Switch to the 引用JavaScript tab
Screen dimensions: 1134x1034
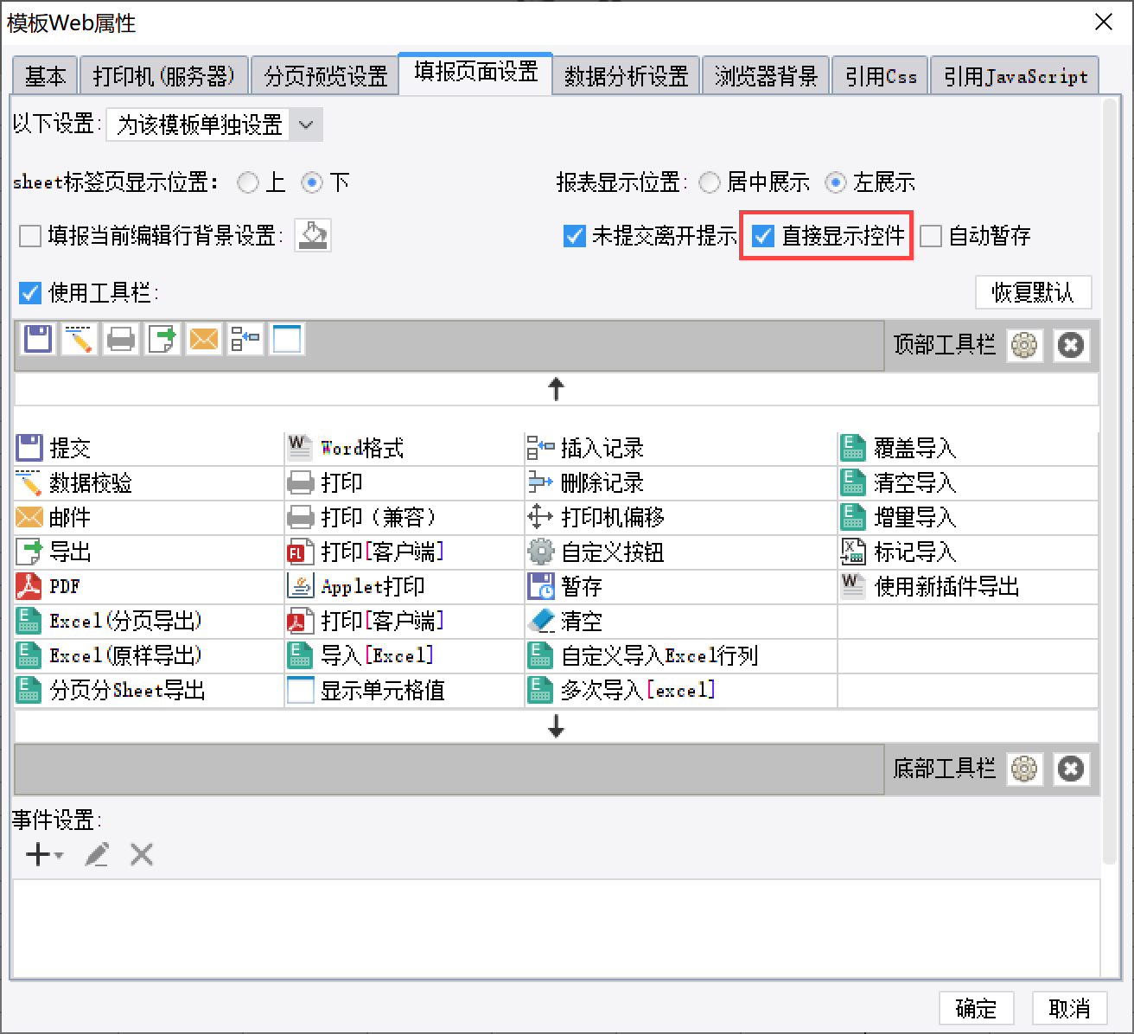(1016, 76)
